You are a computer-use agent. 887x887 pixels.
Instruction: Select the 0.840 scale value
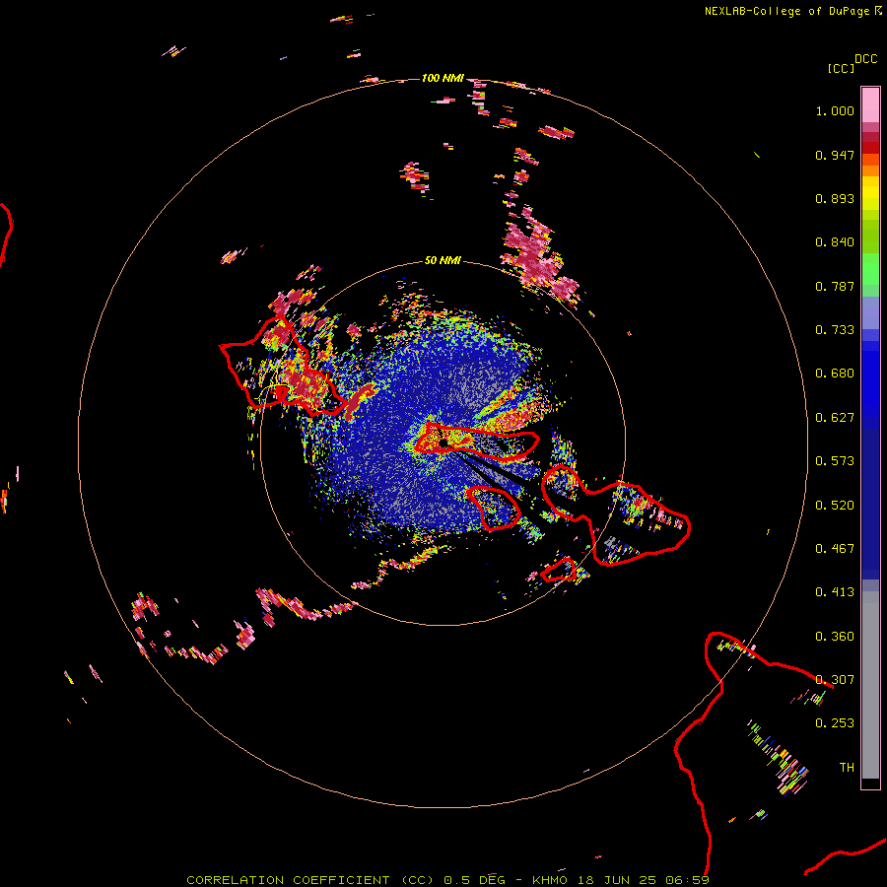[x=835, y=242]
